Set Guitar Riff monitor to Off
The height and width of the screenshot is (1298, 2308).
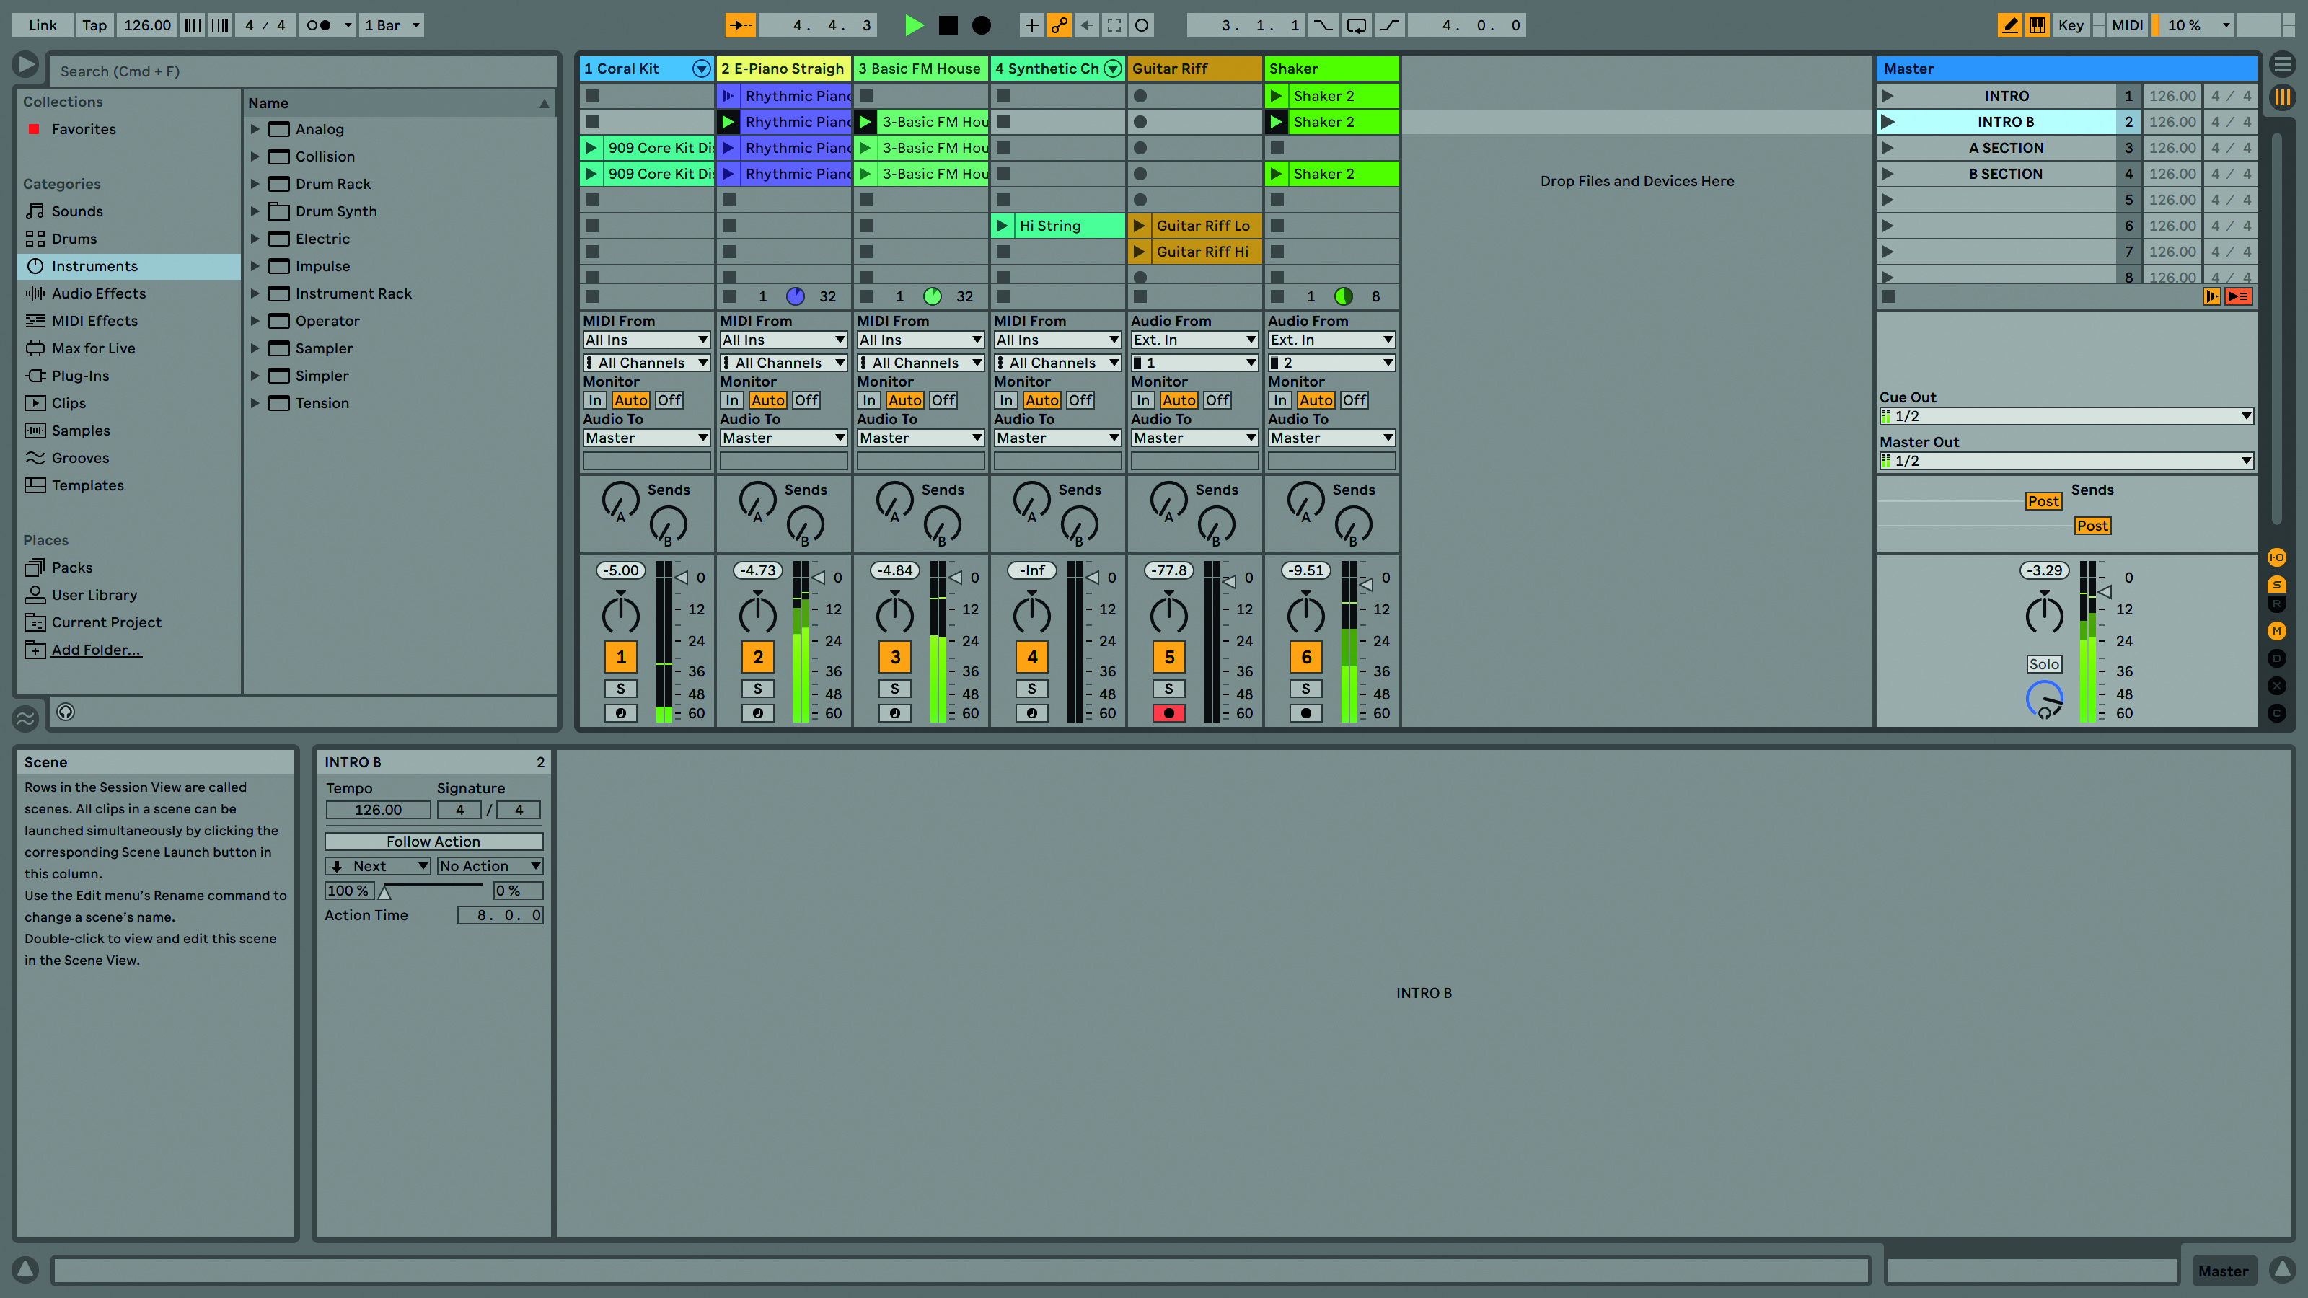(x=1217, y=400)
